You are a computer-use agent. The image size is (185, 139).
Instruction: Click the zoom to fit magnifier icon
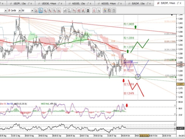59,11
